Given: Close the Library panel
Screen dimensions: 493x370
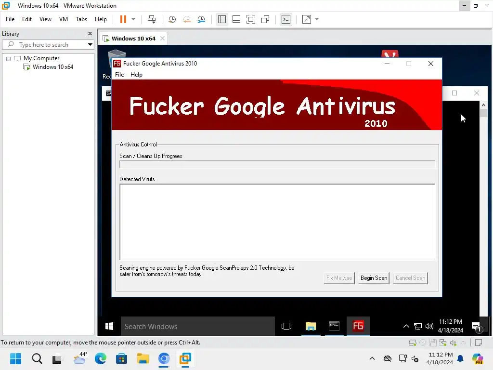Looking at the screenshot, I should tap(90, 33).
